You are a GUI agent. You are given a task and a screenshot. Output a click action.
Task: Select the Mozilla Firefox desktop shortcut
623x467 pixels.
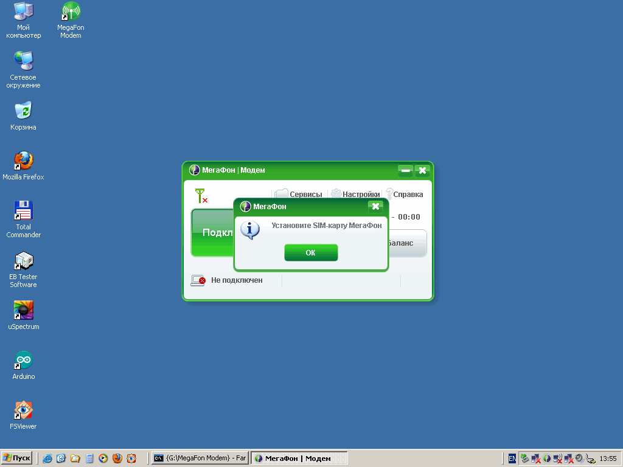point(24,166)
